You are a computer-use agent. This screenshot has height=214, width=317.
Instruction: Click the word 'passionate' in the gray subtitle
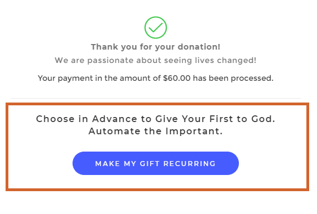point(110,61)
